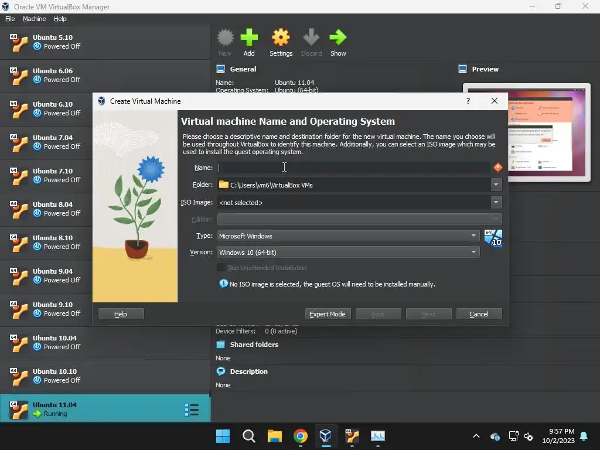
Task: Select Ubuntu 6.10 in machine list
Action: pos(46,108)
